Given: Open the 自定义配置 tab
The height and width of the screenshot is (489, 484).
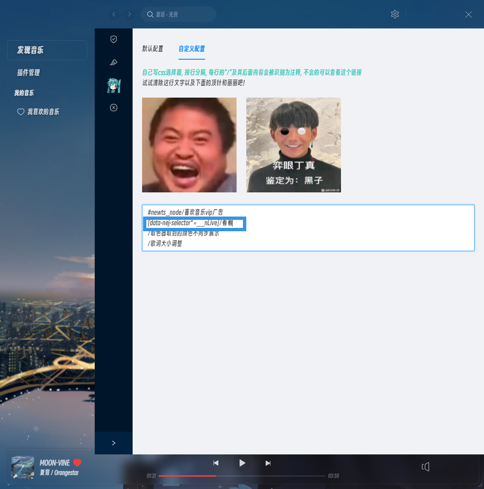Looking at the screenshot, I should tap(191, 48).
